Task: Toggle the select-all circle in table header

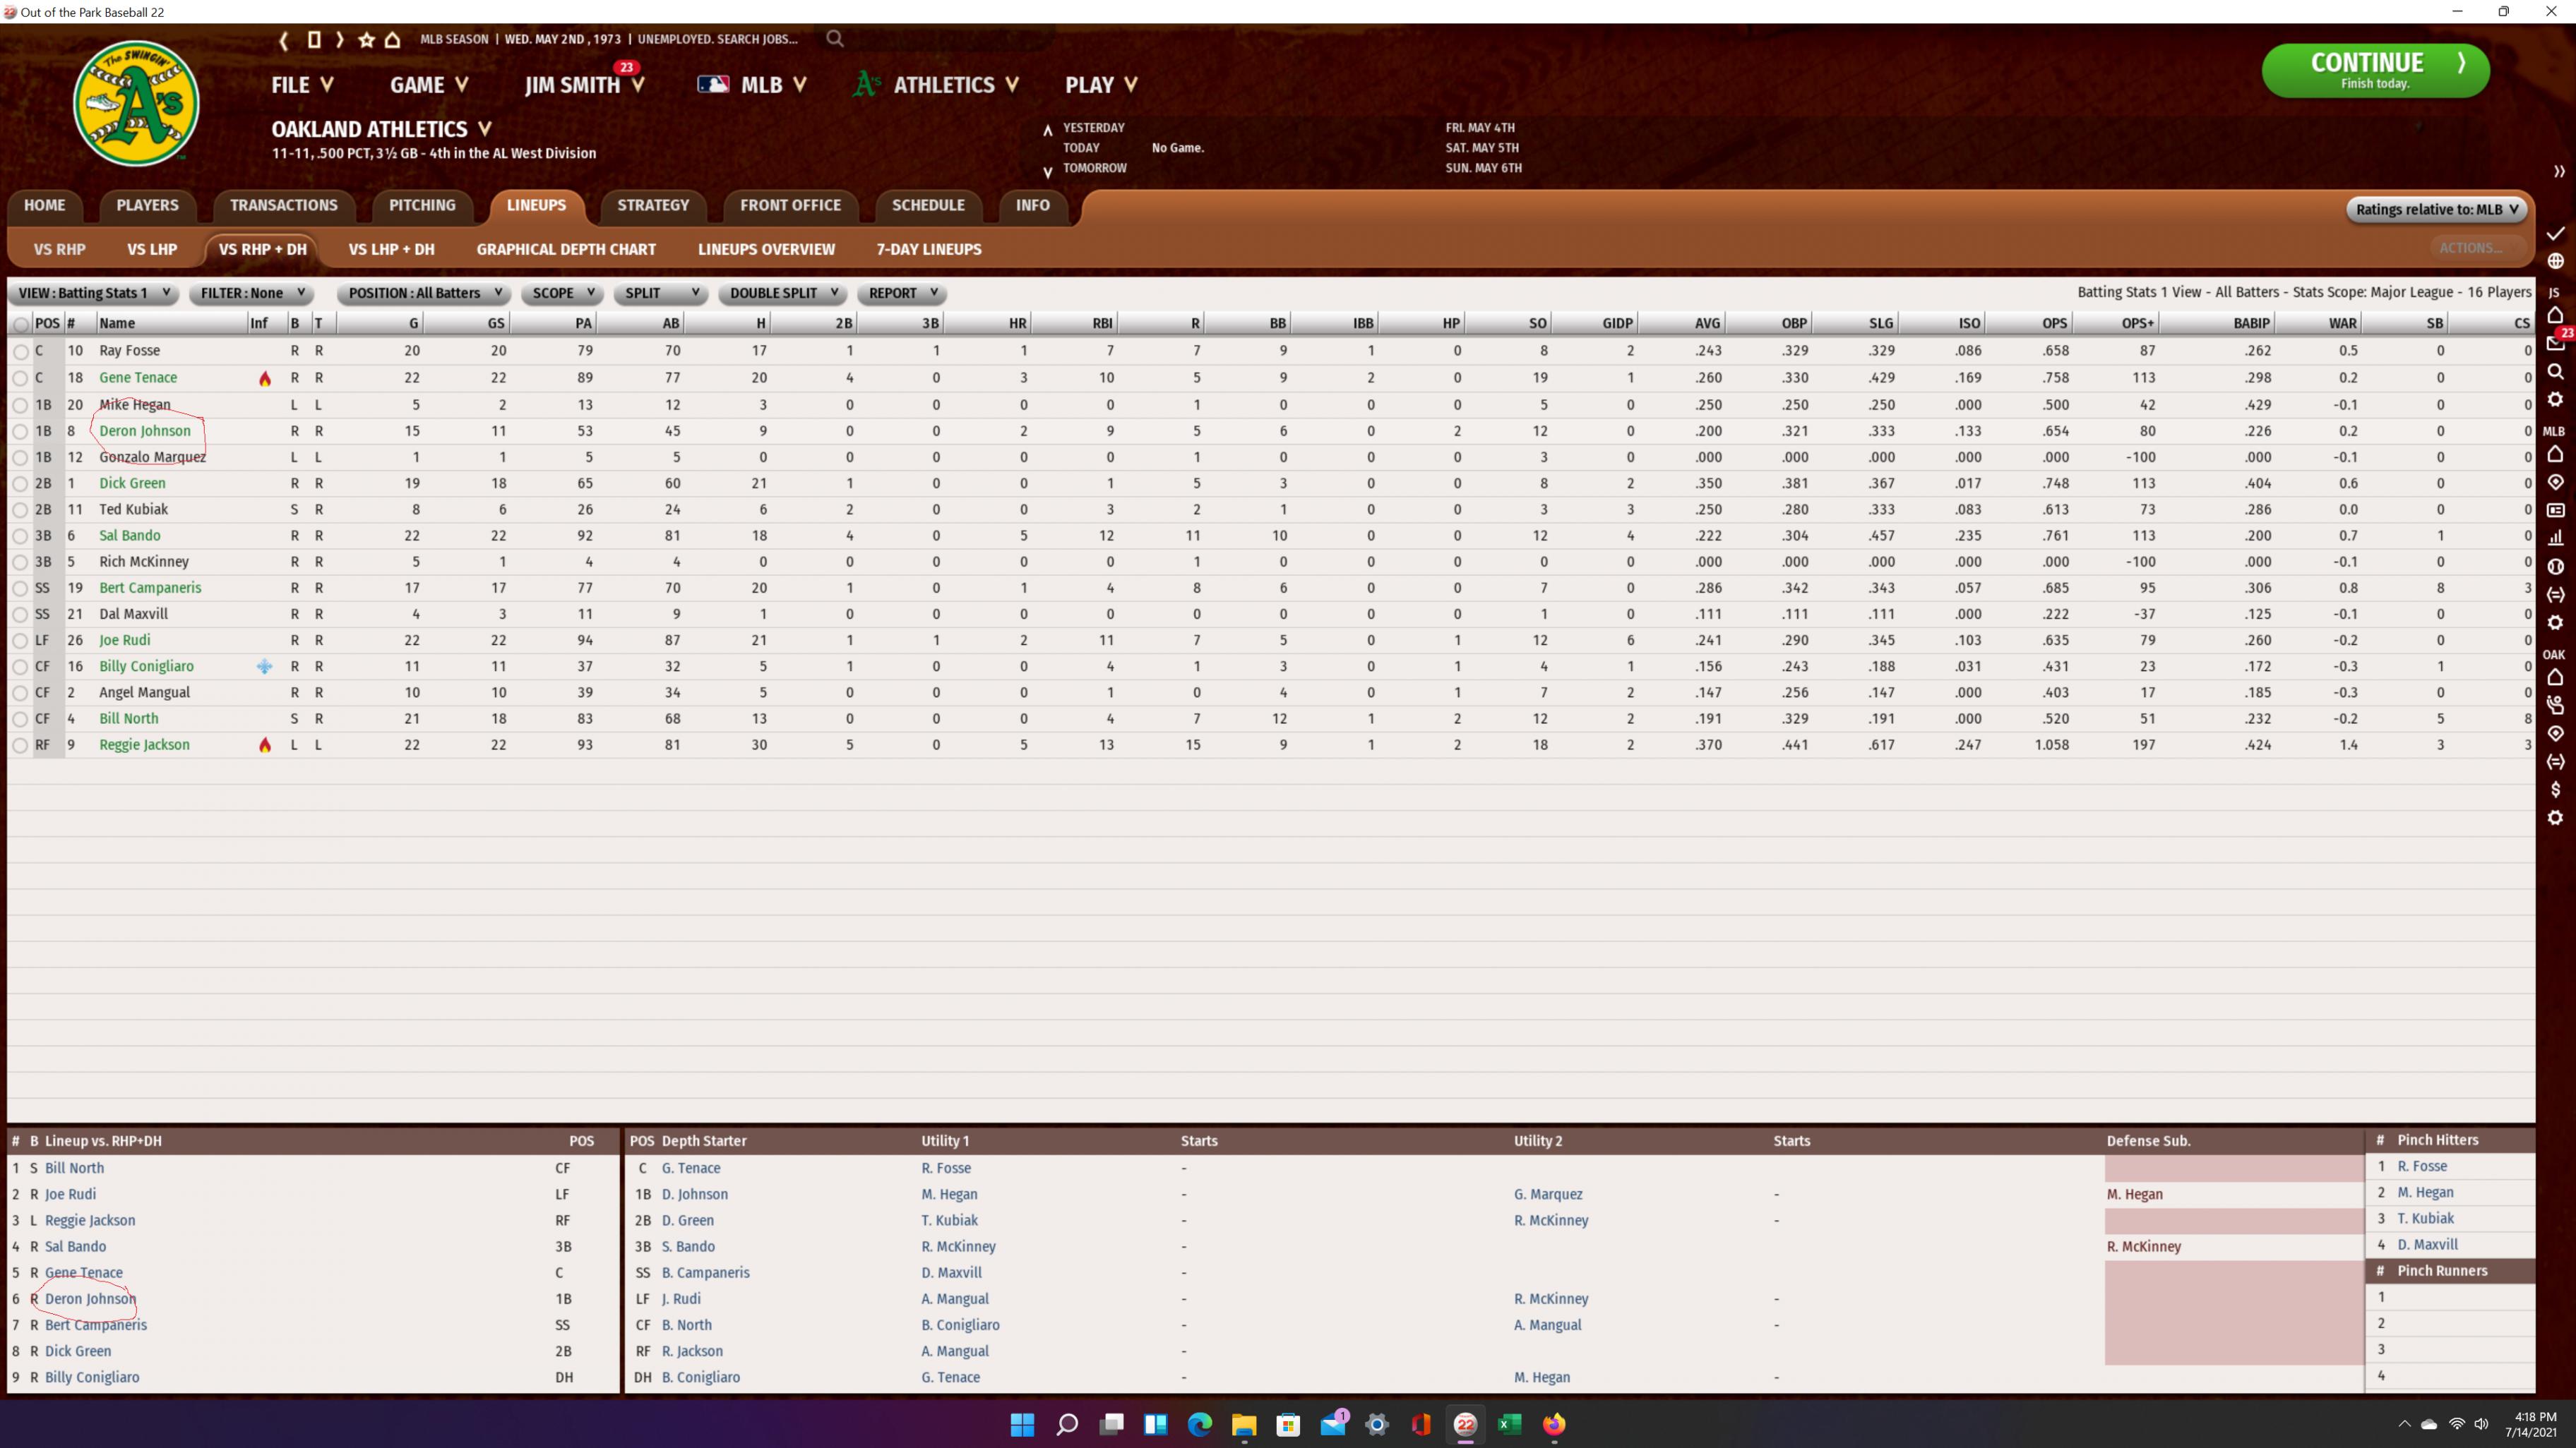Action: [20, 324]
